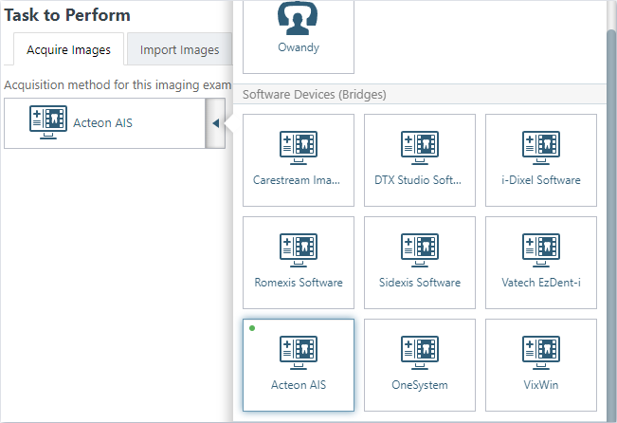Viewport: 617px width, 423px height.
Task: Open the Acteon AIS acquisition method box
Action: coord(104,123)
